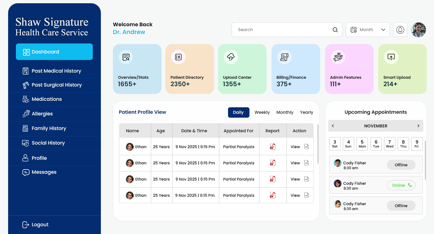This screenshot has height=234, width=434.
Task: Click the Search input field
Action: (282, 30)
